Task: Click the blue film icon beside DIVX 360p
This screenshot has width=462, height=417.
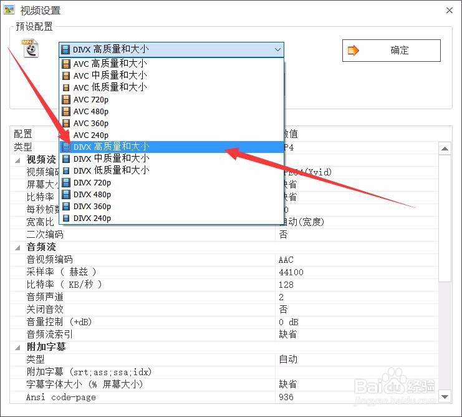Action: tap(66, 207)
